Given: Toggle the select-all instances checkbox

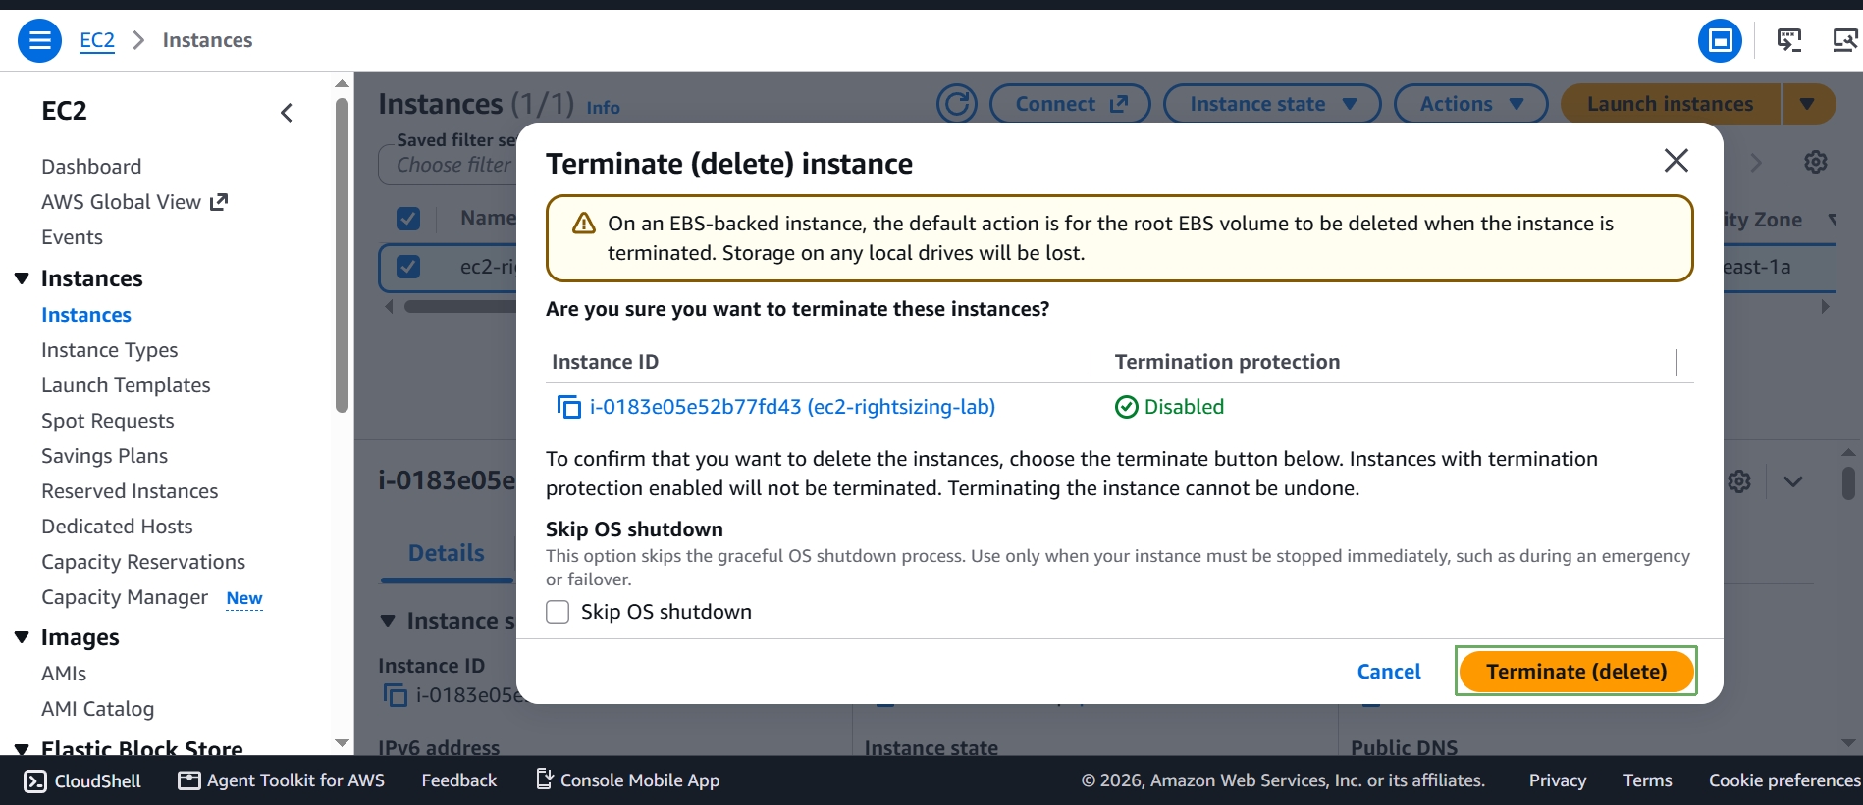Looking at the screenshot, I should click(x=408, y=219).
